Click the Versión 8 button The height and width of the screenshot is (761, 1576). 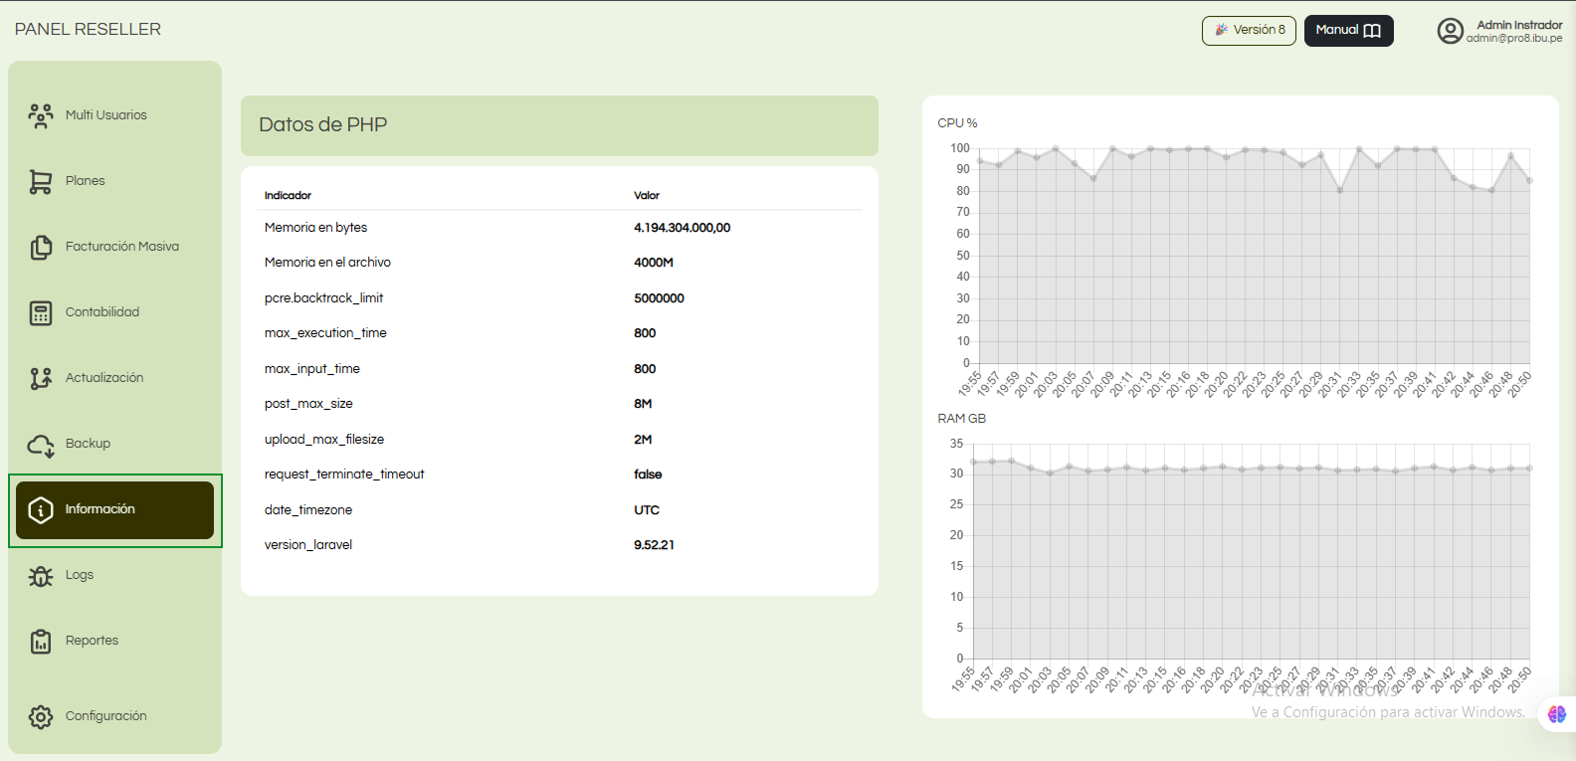click(1249, 30)
